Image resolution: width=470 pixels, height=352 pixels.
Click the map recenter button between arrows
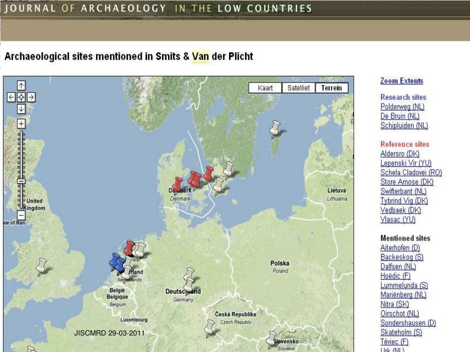pos(21,97)
